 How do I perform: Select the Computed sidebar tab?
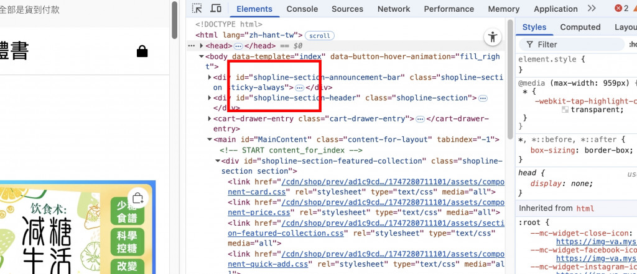coord(580,27)
